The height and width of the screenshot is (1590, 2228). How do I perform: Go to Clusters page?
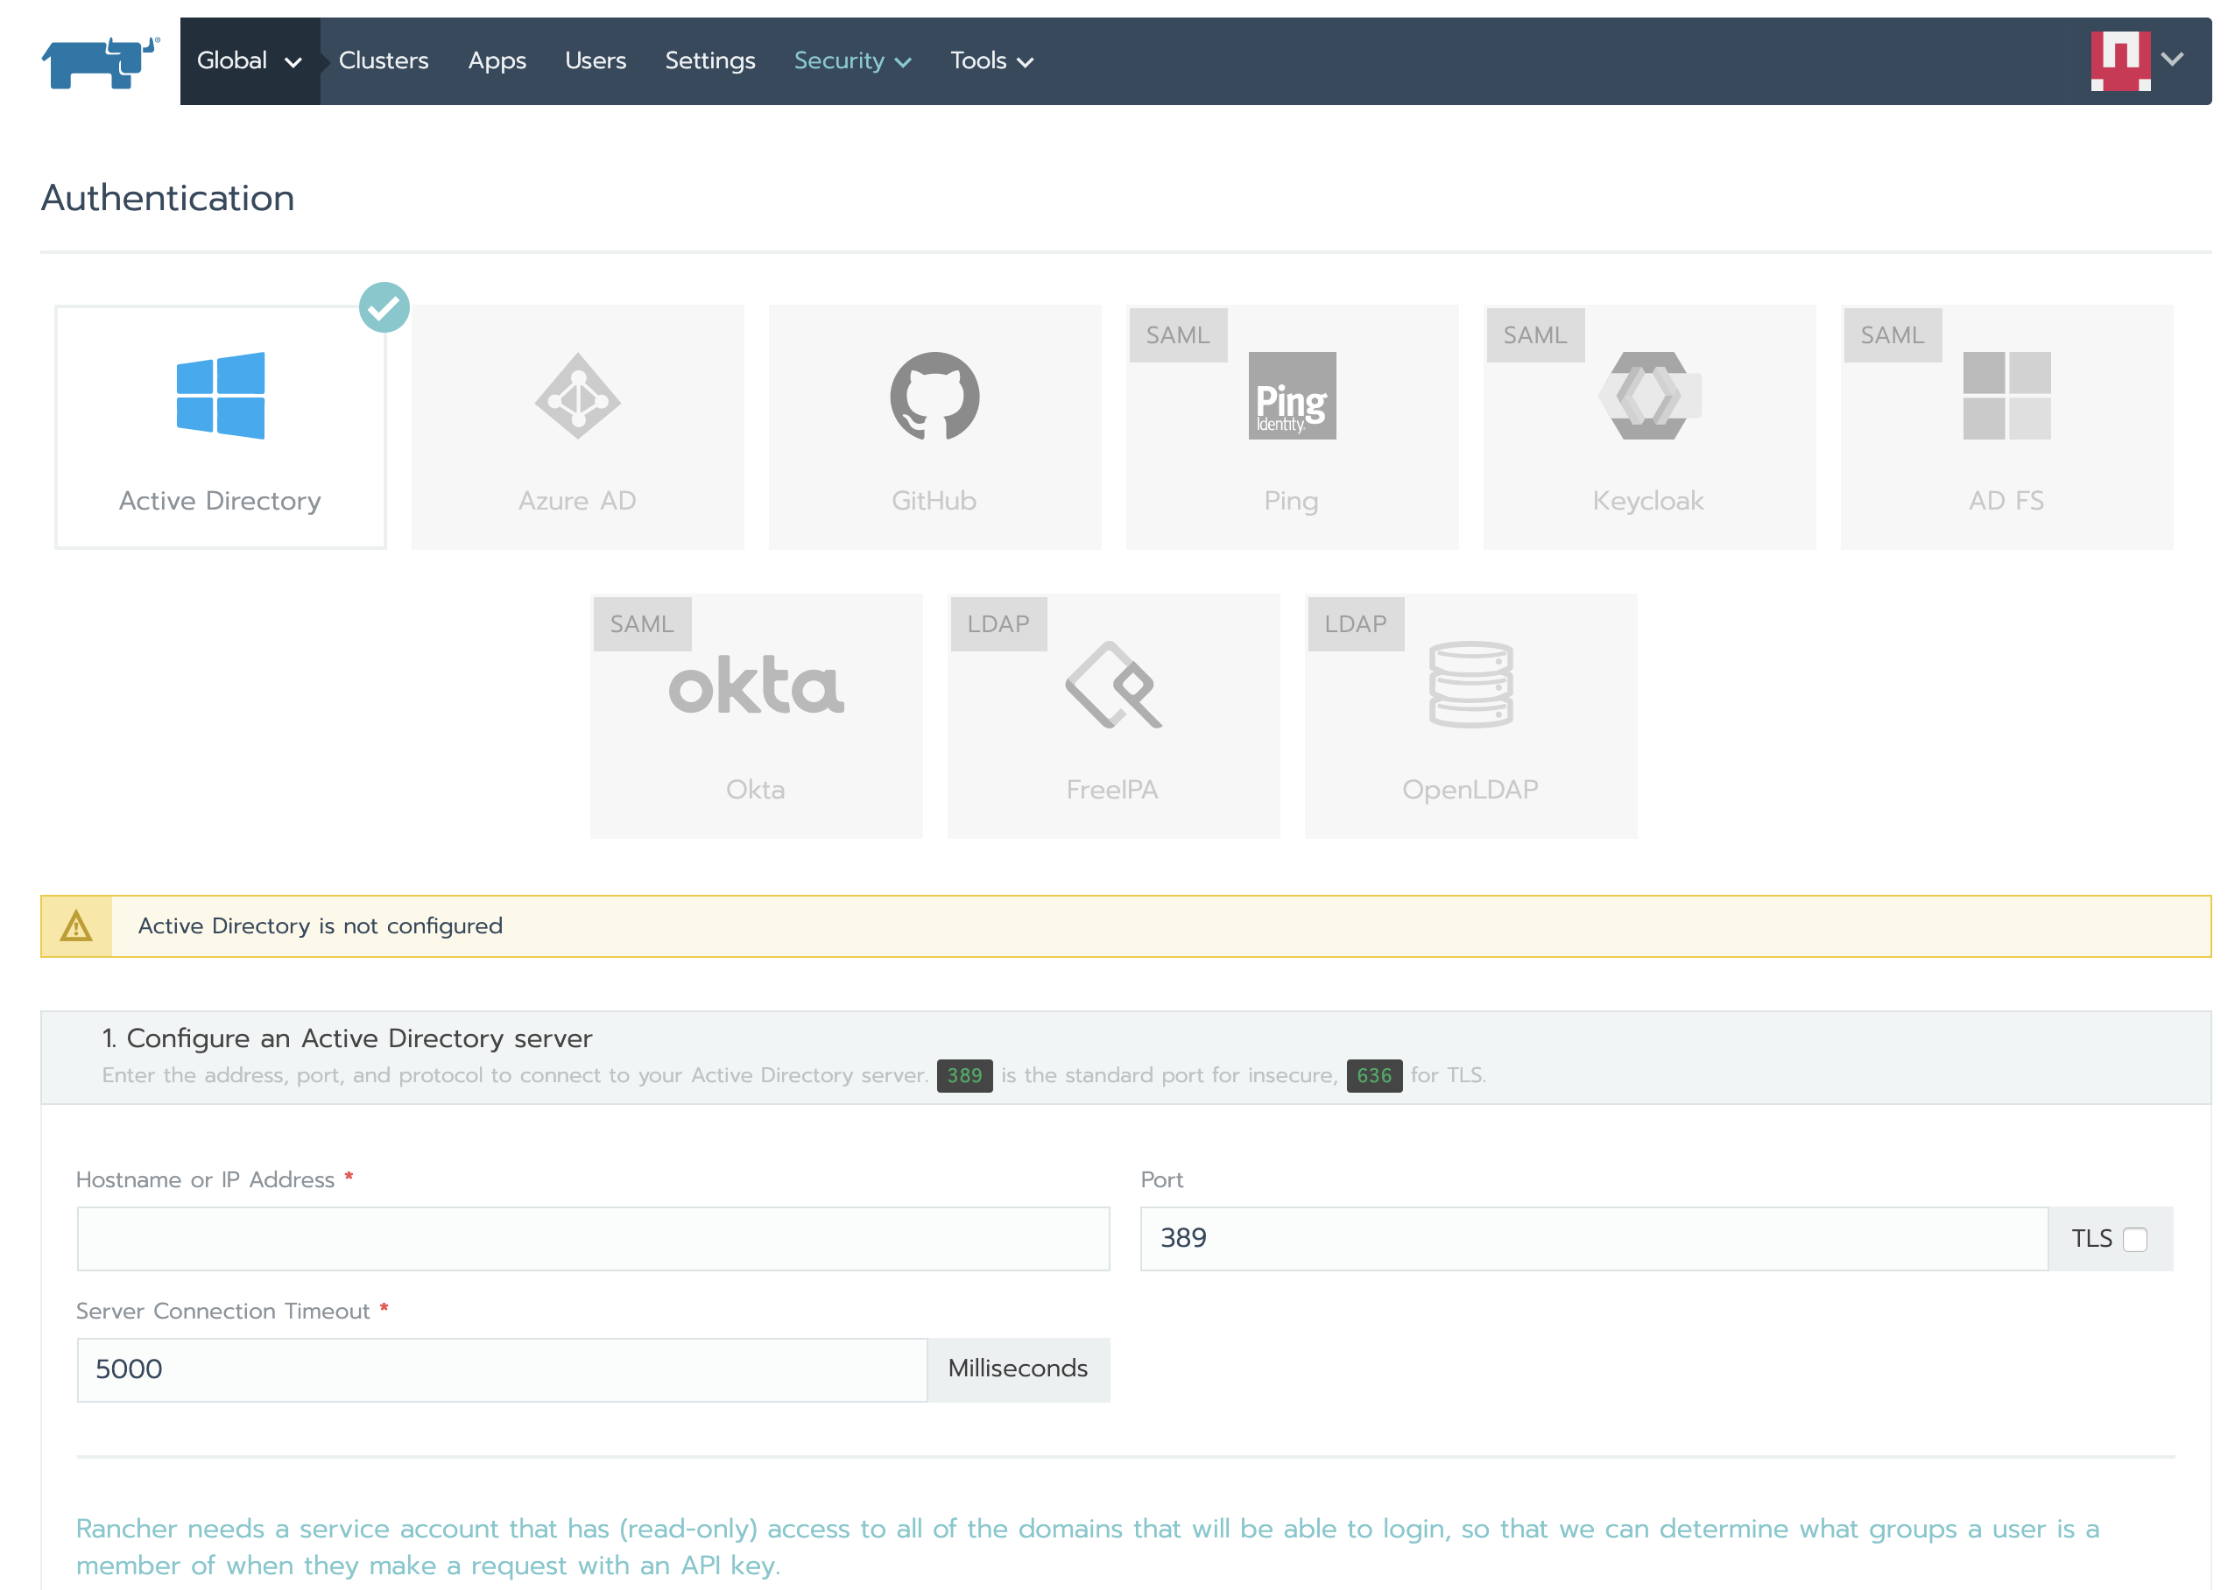[383, 60]
